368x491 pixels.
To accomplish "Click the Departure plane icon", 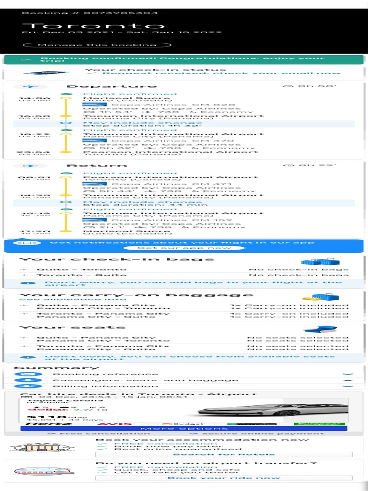I will click(x=30, y=86).
